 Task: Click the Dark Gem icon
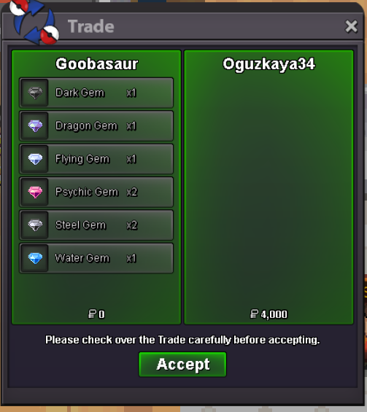click(35, 93)
